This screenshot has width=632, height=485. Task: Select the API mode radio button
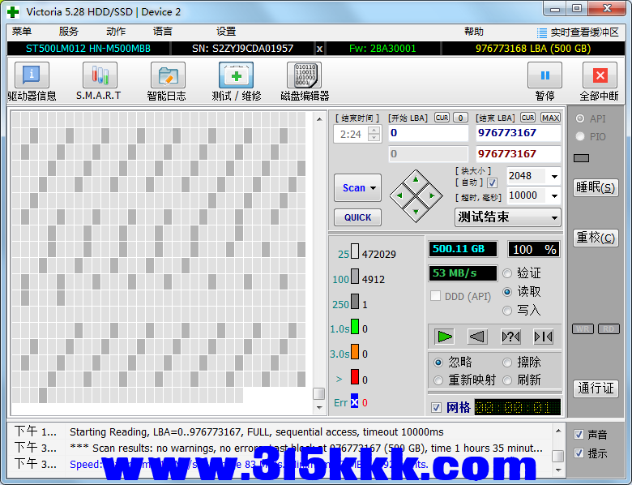click(580, 118)
